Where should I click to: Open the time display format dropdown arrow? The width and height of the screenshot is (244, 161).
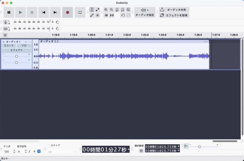(x=128, y=149)
